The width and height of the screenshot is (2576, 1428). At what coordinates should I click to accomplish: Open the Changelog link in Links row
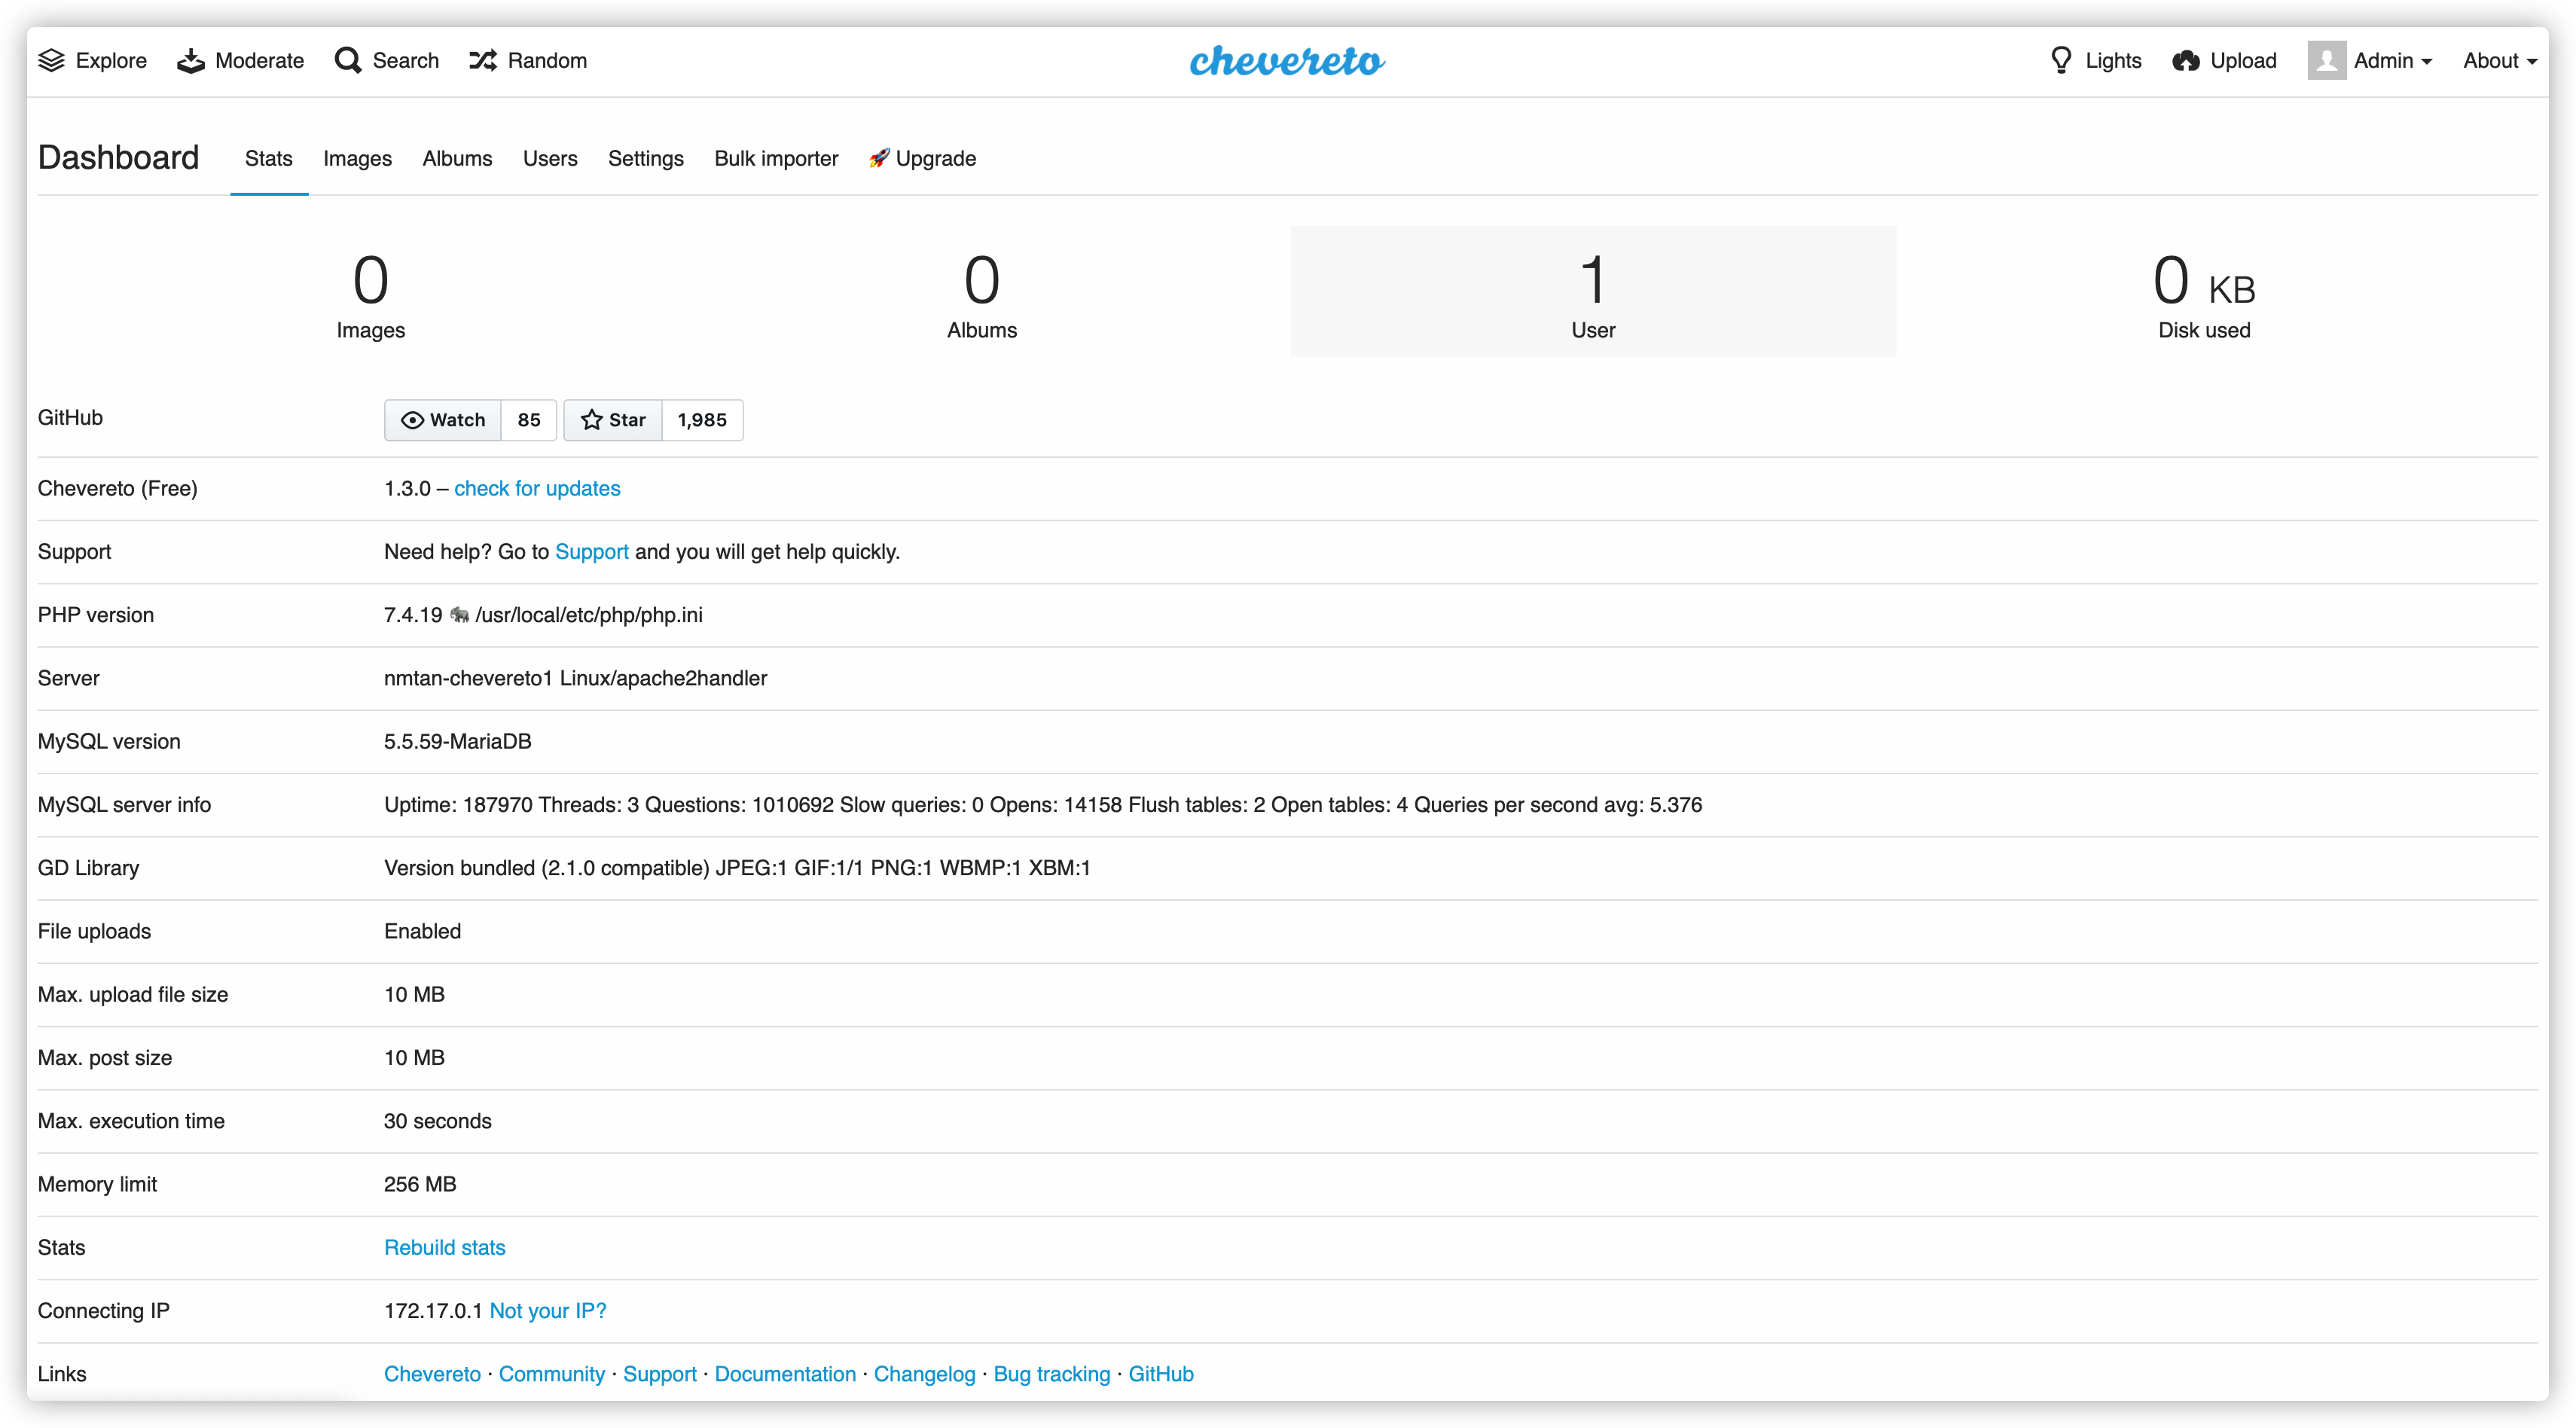coord(924,1374)
